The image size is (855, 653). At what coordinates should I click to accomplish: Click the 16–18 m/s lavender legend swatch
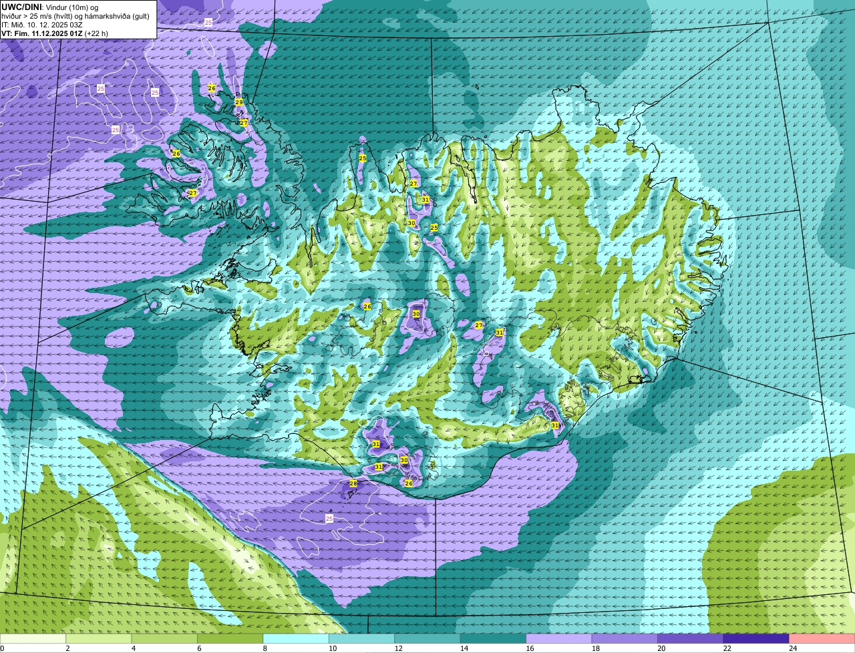pyautogui.click(x=559, y=638)
